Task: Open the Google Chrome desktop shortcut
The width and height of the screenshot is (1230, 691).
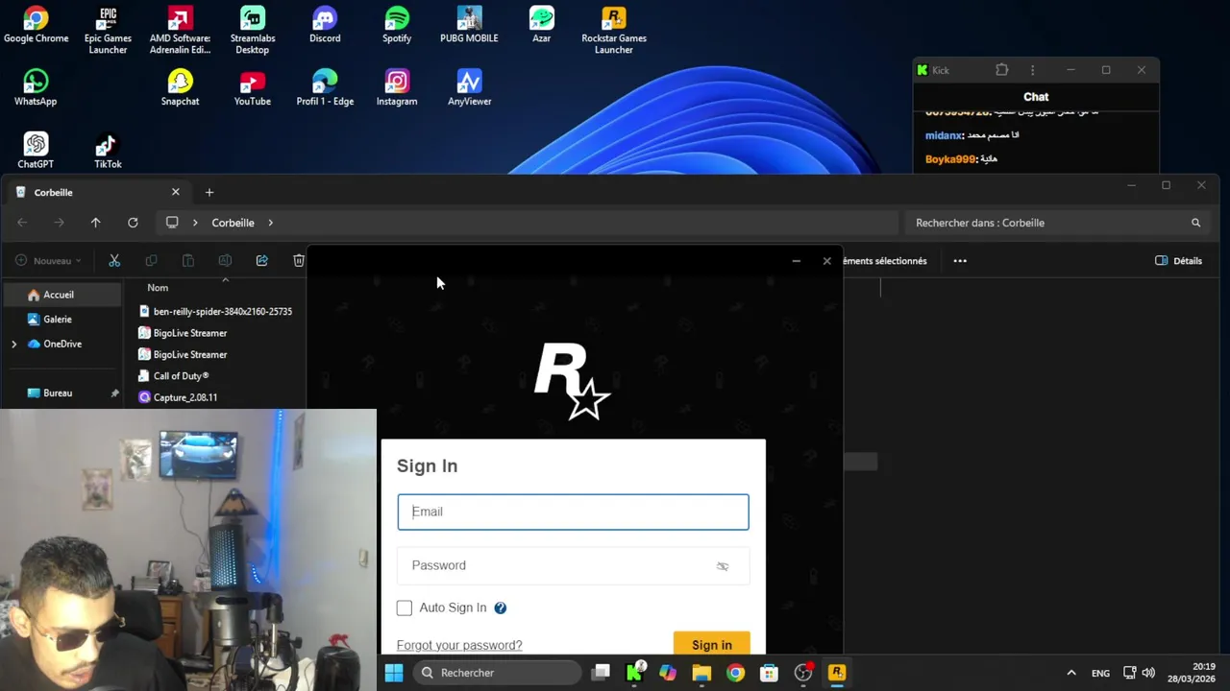Action: point(36,26)
